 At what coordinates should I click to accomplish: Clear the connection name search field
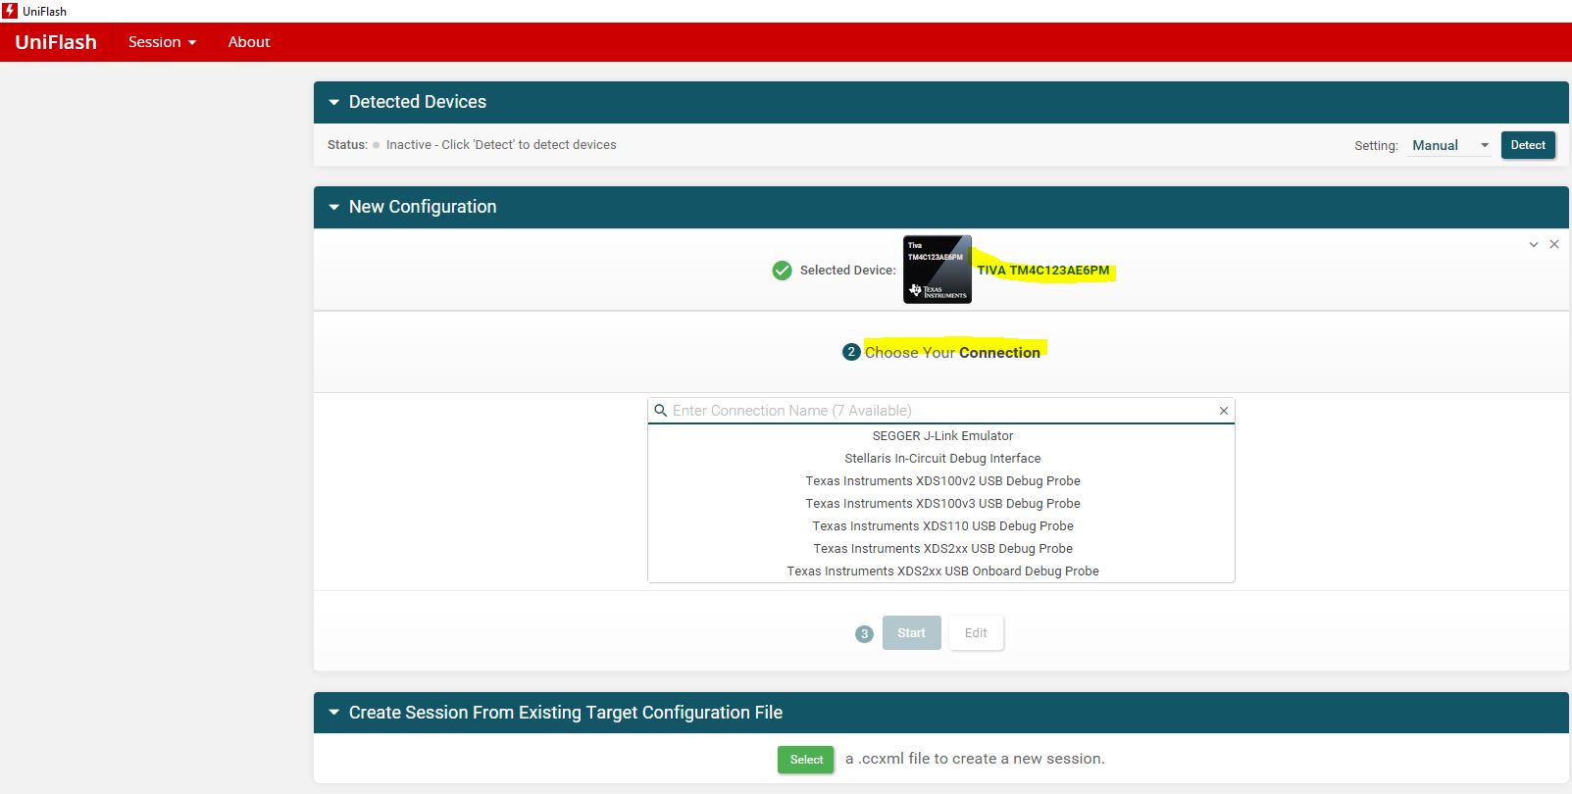click(x=1224, y=411)
